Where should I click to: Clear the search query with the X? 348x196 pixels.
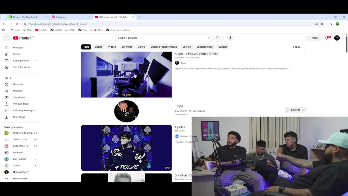point(209,38)
